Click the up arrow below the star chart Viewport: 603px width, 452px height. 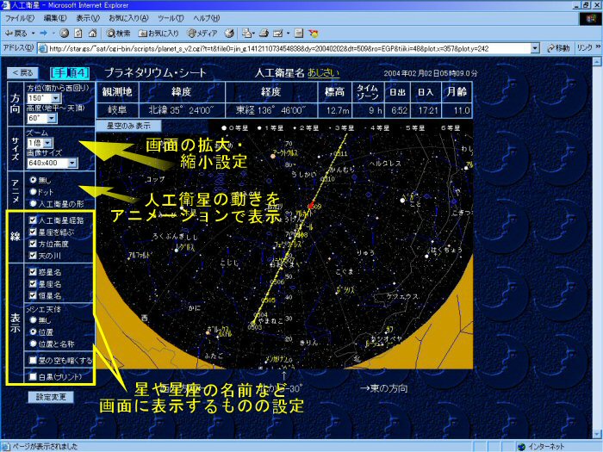pos(283,375)
